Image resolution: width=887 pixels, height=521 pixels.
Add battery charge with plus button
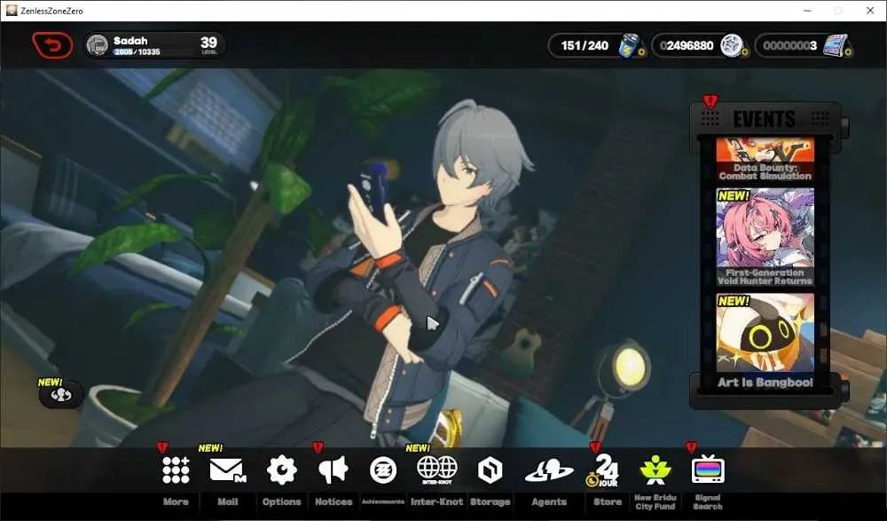click(x=641, y=52)
